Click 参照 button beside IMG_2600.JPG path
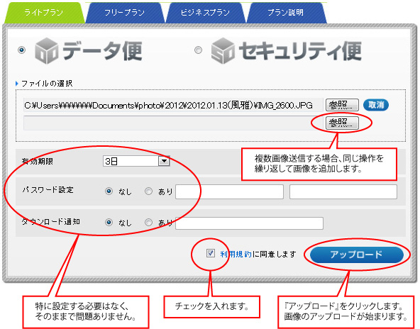The width and height of the screenshot is (420, 329). 342,105
